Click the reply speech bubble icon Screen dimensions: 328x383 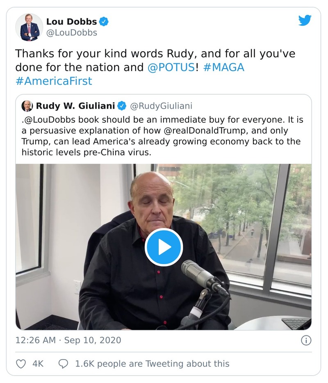click(63, 363)
